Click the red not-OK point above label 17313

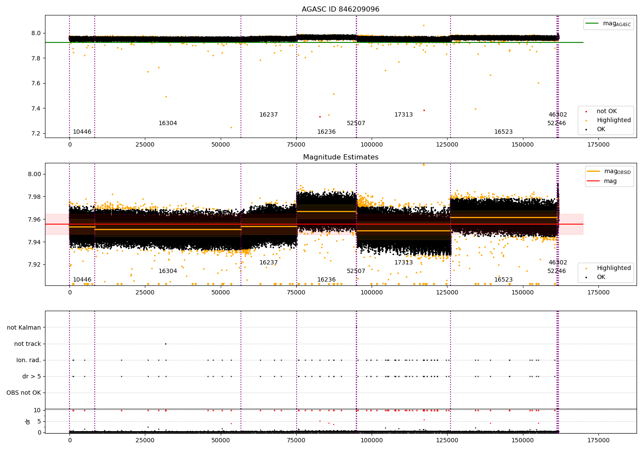click(x=424, y=110)
